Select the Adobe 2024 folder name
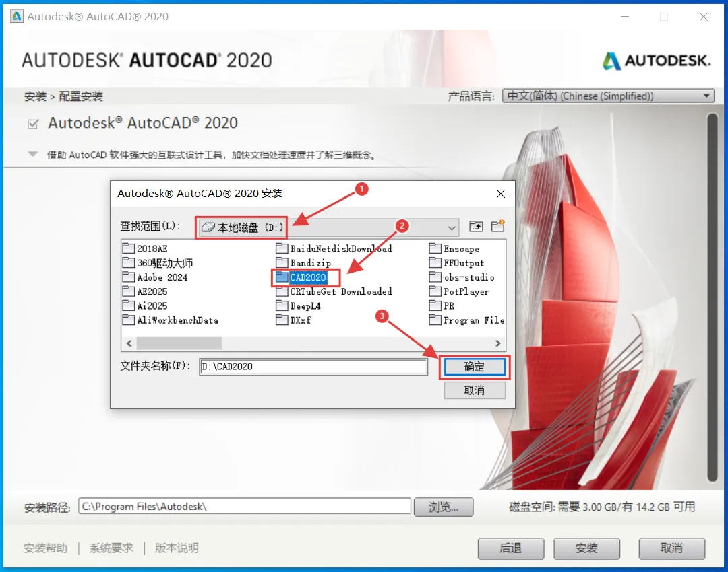Screen dimensions: 728x572 162,277
